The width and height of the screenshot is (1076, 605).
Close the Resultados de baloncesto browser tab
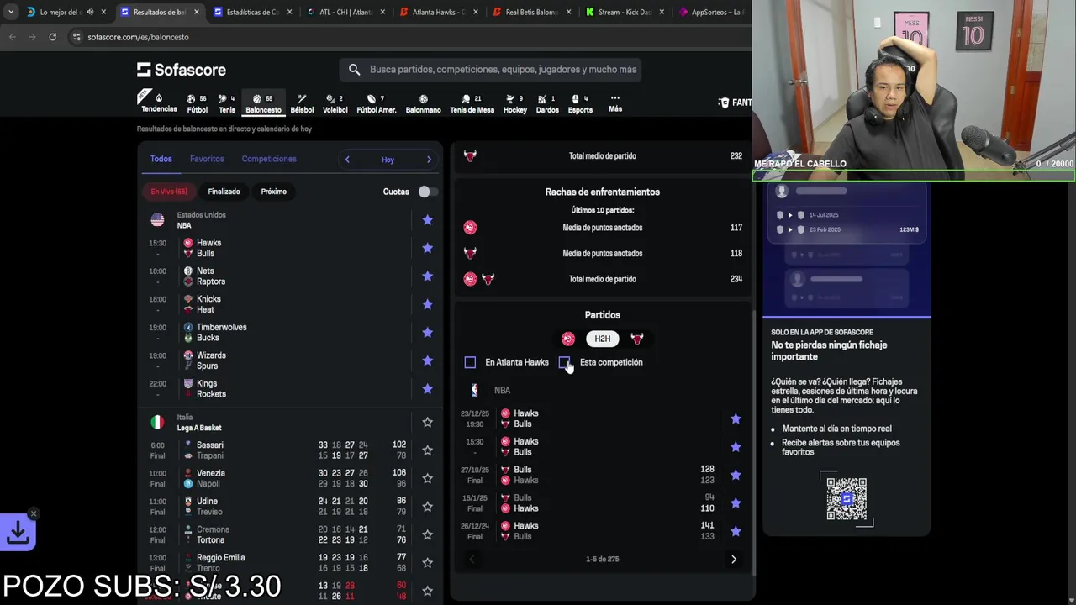pyautogui.click(x=197, y=12)
